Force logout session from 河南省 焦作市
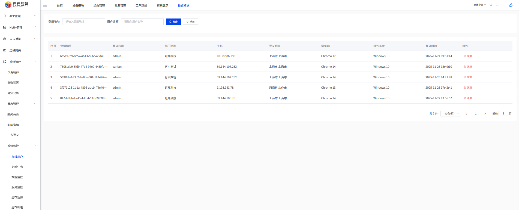This screenshot has width=519, height=210. [x=468, y=88]
